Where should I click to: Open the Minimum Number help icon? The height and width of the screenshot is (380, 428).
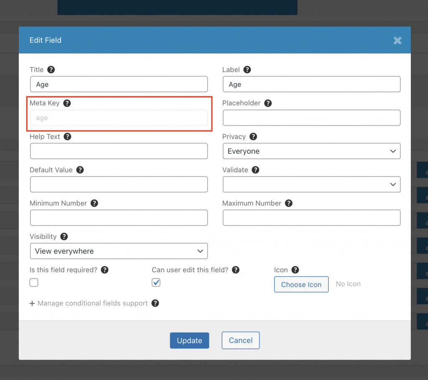coord(94,203)
